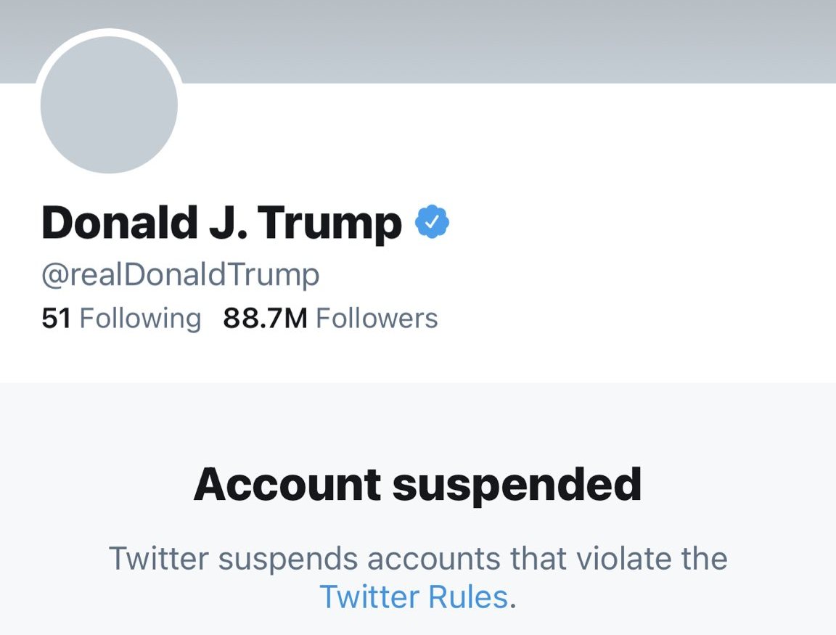Viewport: 836px width, 635px height.
Task: Click the word 'Account' in the heading
Action: pyautogui.click(x=287, y=484)
